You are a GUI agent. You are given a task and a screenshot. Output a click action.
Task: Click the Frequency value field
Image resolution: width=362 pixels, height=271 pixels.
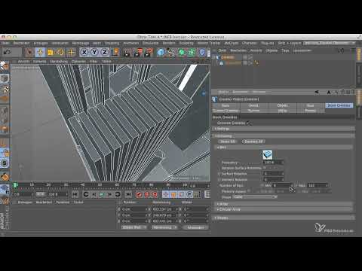coord(274,163)
